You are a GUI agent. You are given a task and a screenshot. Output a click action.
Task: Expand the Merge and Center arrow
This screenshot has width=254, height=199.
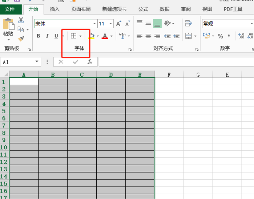195,36
